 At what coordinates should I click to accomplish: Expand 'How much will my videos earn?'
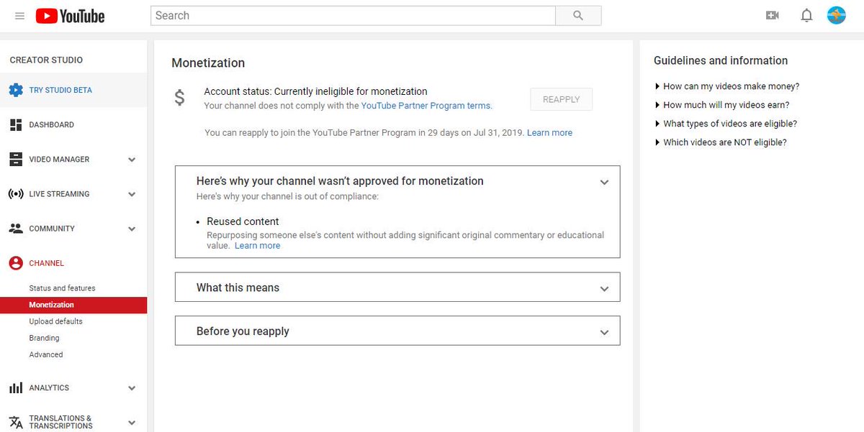tap(722, 105)
